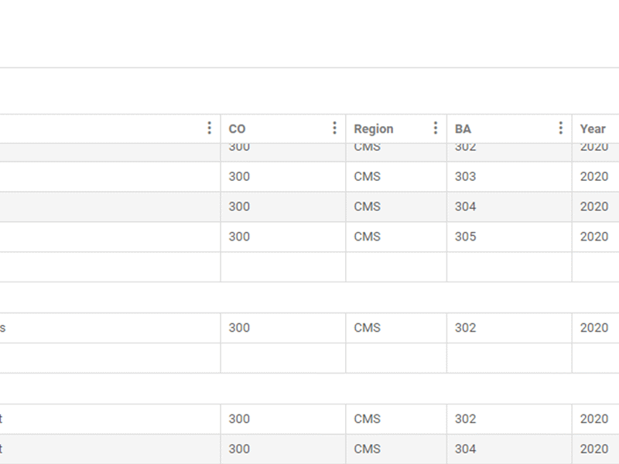Select the BA cell showing 305
This screenshot has height=464, width=619.
pyautogui.click(x=509, y=237)
